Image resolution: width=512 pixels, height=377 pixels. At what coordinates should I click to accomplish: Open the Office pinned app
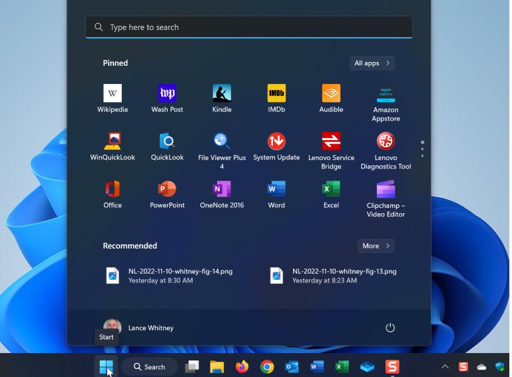click(113, 194)
